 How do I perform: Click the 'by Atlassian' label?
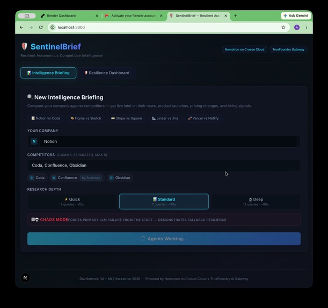[91, 178]
